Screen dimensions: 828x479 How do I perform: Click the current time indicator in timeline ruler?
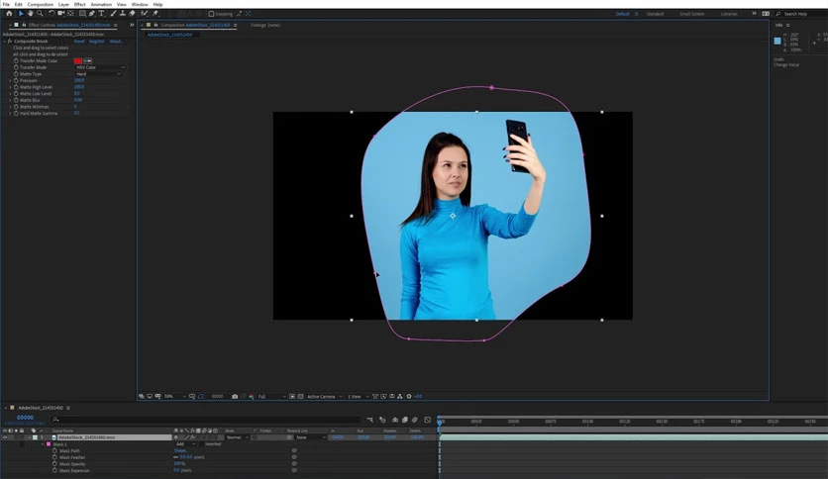440,422
